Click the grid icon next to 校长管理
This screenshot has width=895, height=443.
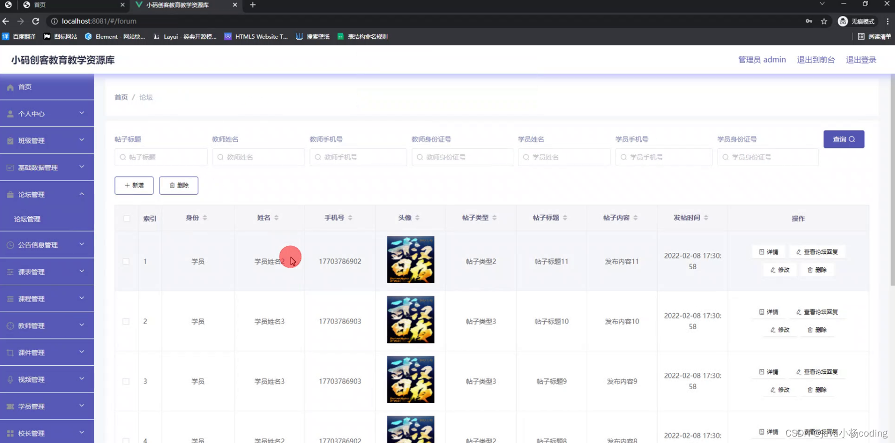coord(10,433)
